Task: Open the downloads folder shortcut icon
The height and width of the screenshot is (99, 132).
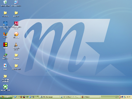Action: 5,76
